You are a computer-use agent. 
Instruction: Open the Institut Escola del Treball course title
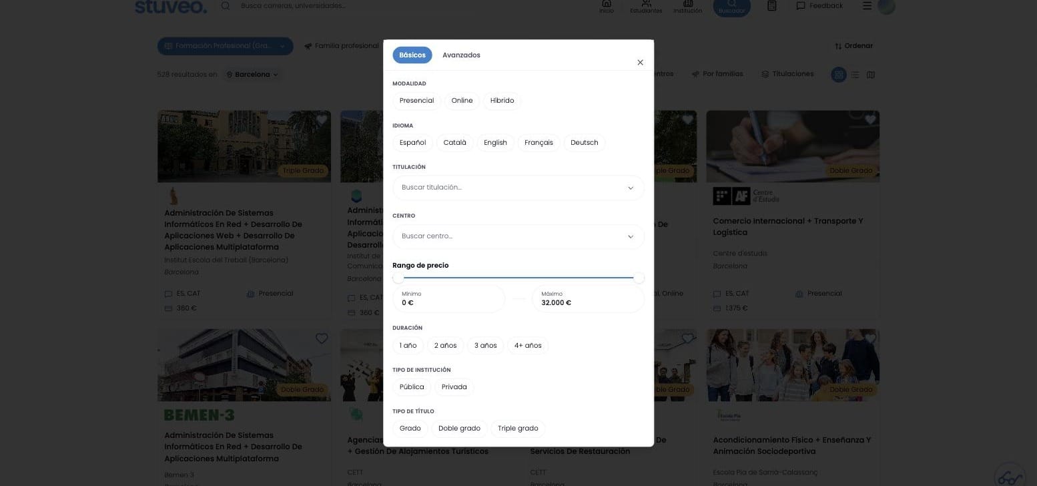point(233,230)
